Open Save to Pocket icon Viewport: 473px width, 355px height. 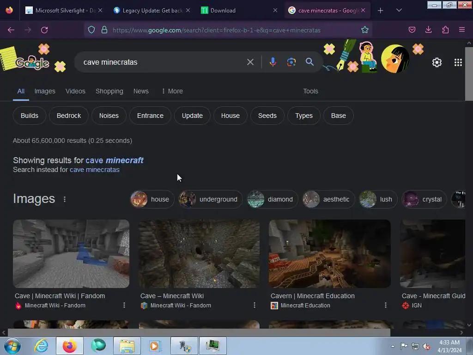pyautogui.click(x=412, y=30)
